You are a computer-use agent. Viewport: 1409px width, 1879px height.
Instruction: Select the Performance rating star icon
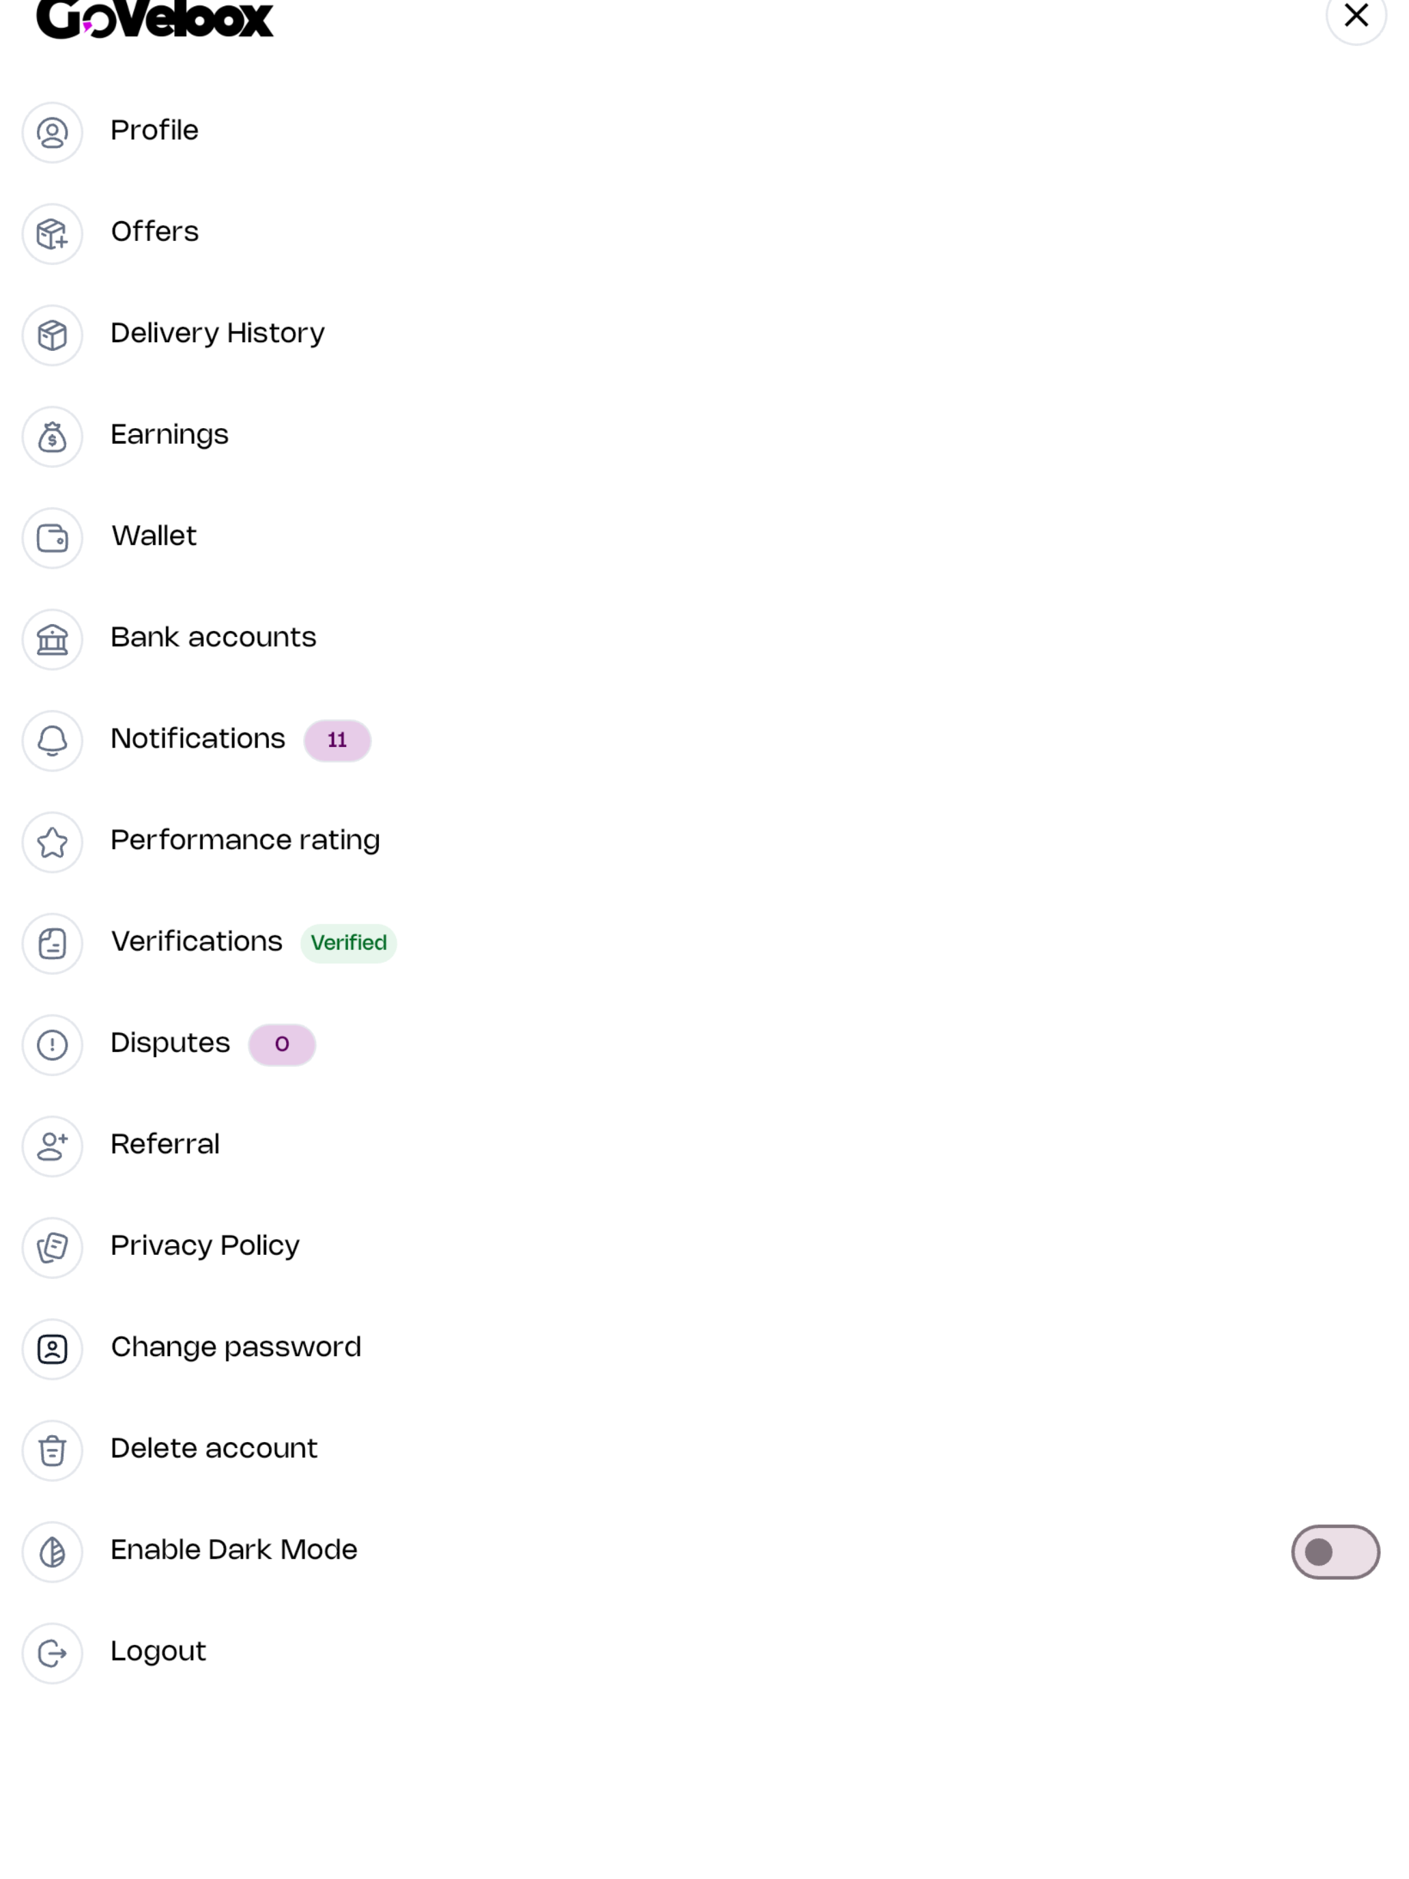click(52, 842)
